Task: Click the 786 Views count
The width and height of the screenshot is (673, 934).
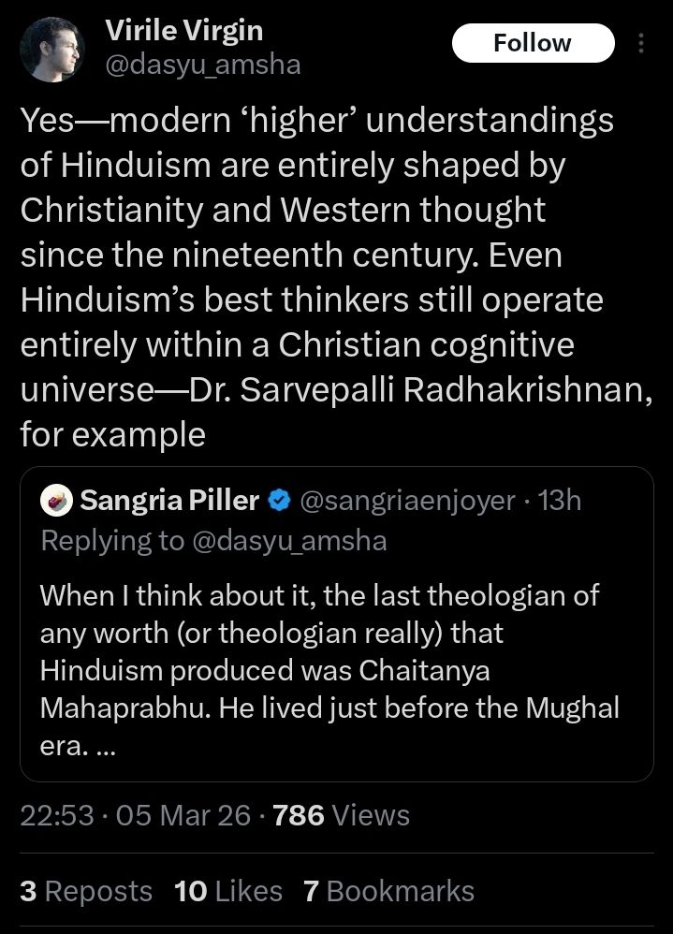Action: (342, 815)
